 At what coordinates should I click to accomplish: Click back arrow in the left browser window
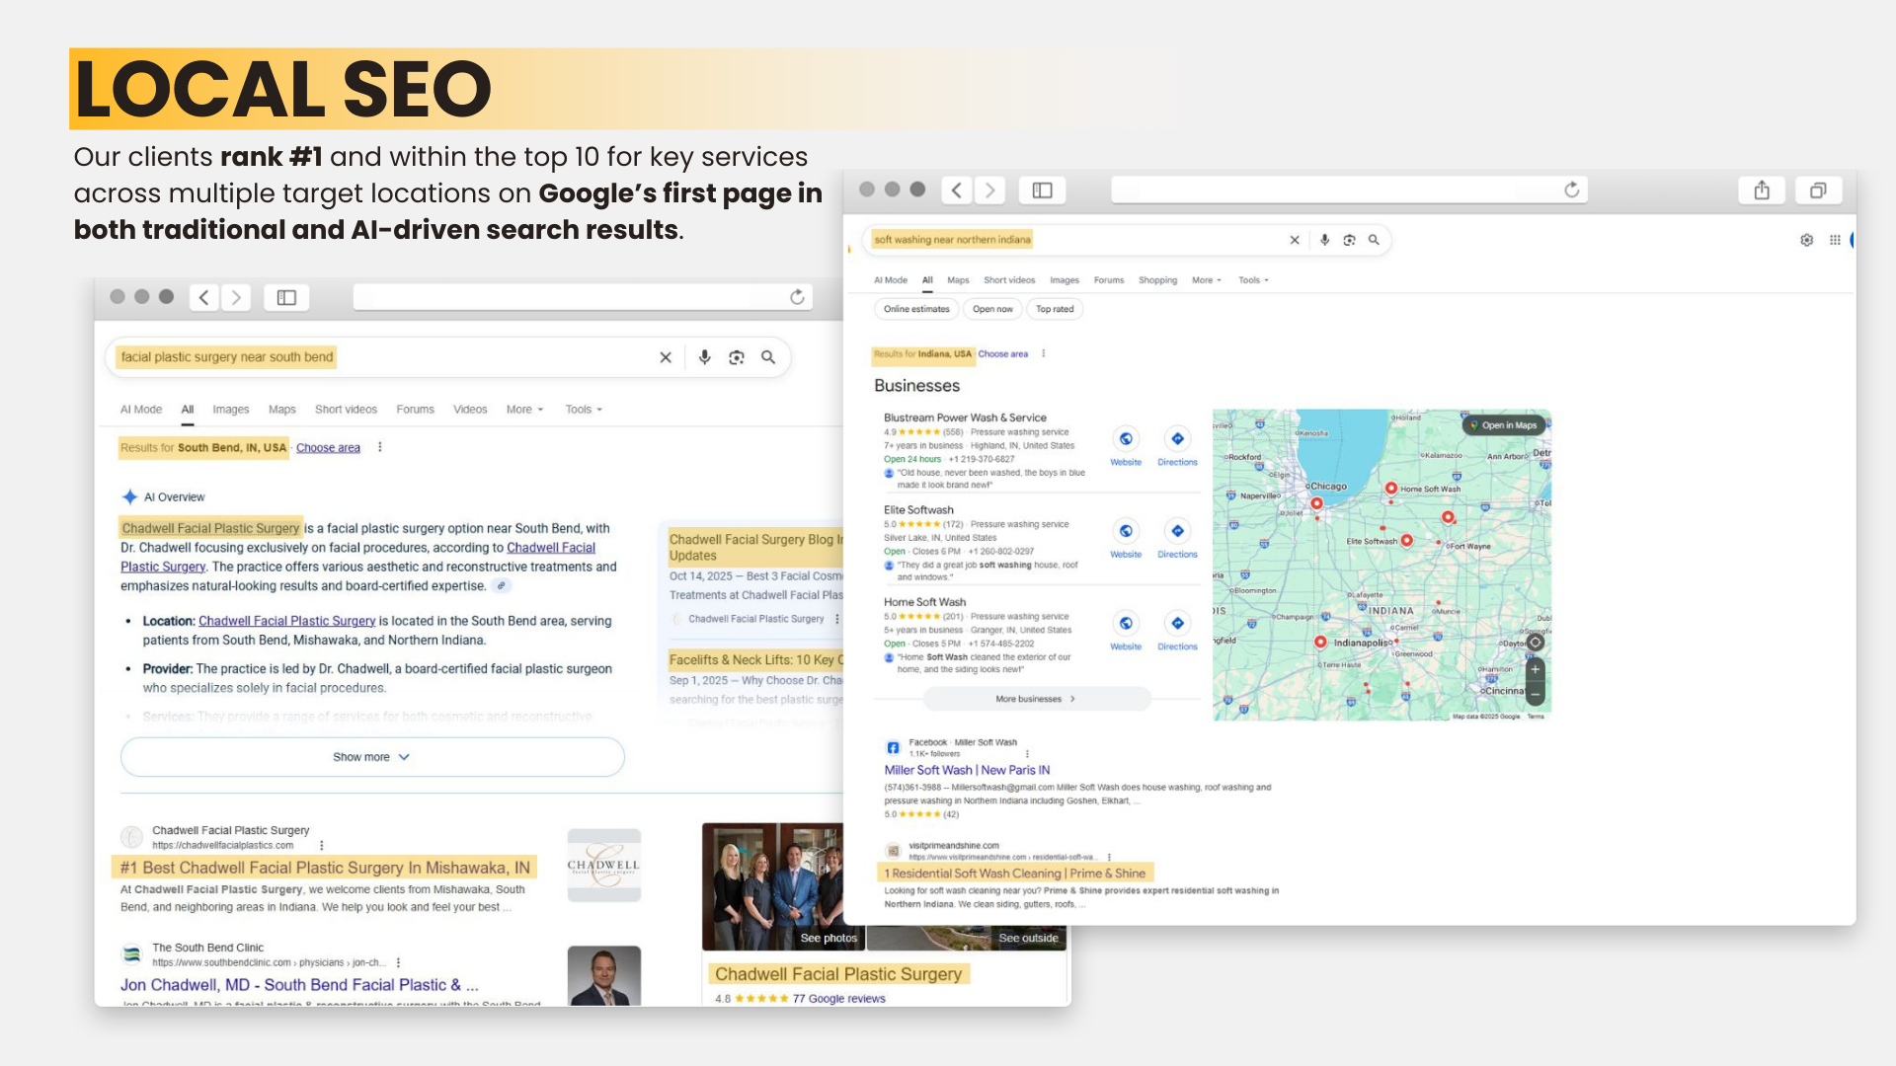click(204, 297)
